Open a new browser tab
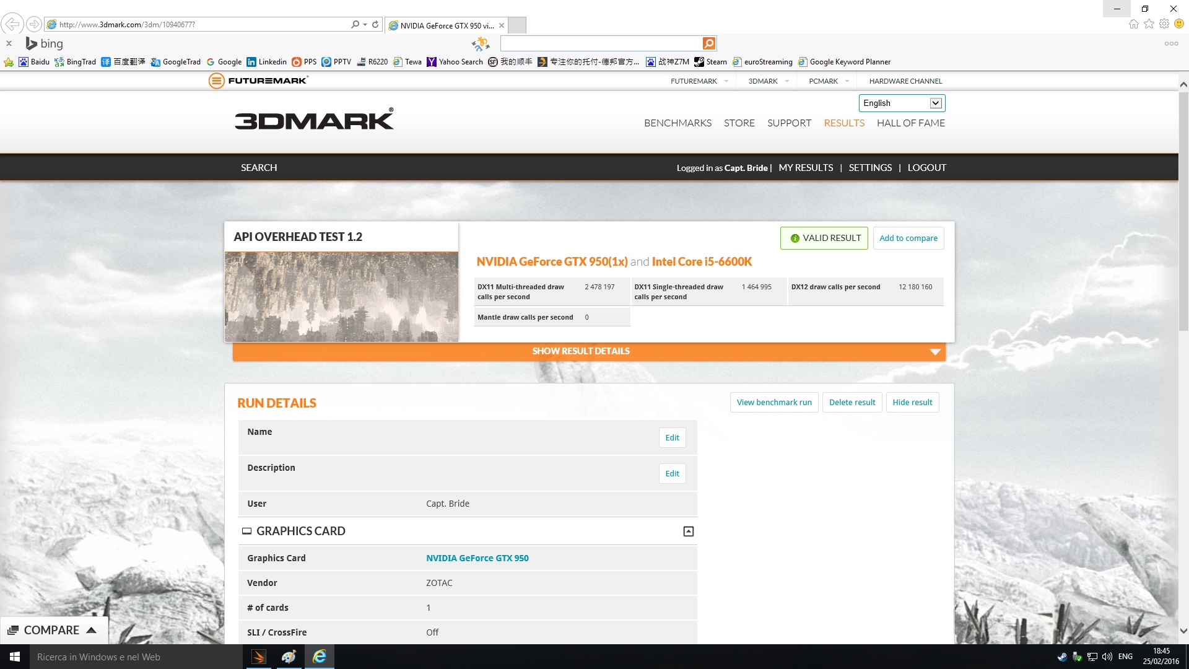1189x669 pixels. (517, 25)
